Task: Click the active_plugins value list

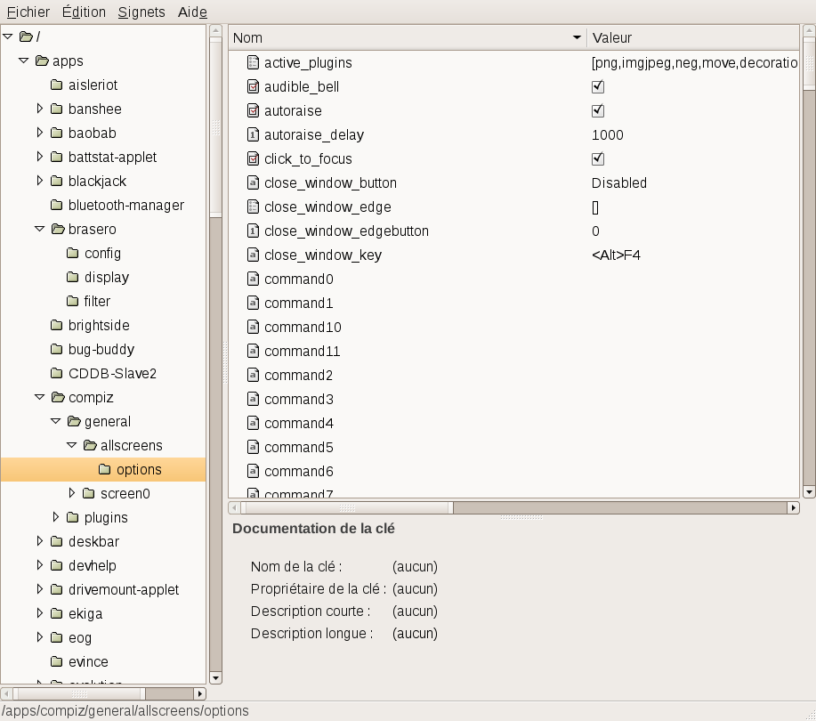Action: [x=694, y=62]
